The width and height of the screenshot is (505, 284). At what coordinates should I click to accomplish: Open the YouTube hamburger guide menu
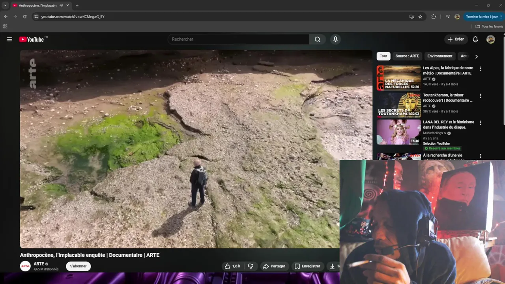point(9,39)
